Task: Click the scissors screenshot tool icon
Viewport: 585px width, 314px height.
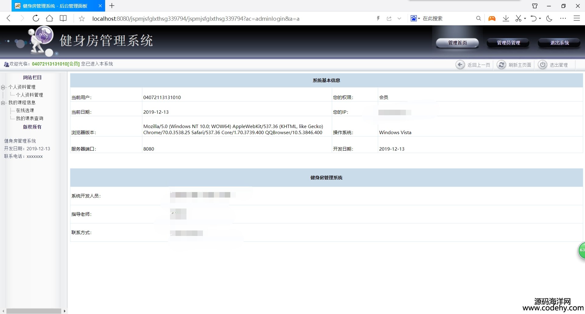Action: point(518,19)
